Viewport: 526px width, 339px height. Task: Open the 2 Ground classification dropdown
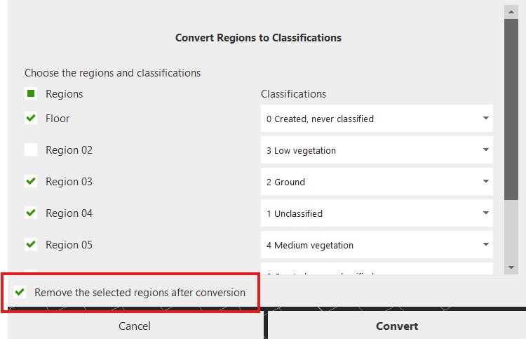point(377,182)
